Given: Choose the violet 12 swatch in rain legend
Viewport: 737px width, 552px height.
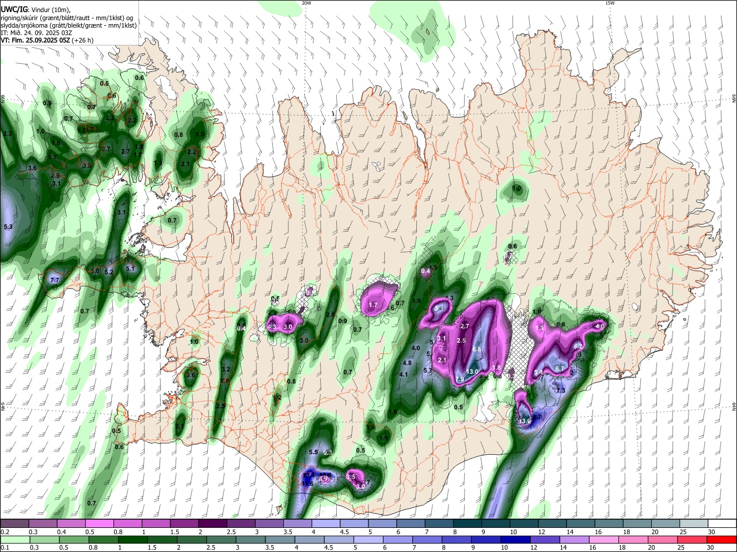Looking at the screenshot, I should 545,539.
